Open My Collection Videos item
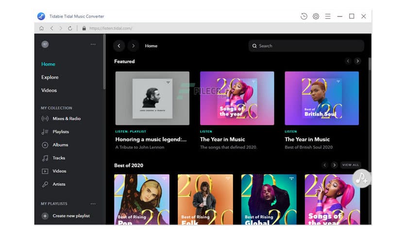The width and height of the screenshot is (406, 235). 54,171
